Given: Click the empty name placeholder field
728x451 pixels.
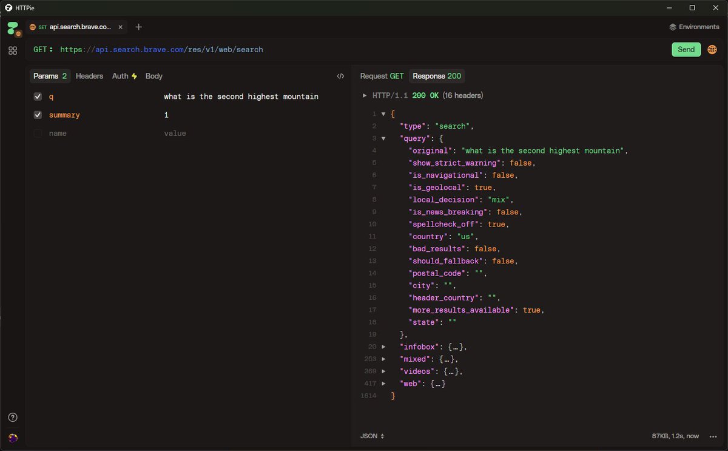Looking at the screenshot, I should click(58, 133).
